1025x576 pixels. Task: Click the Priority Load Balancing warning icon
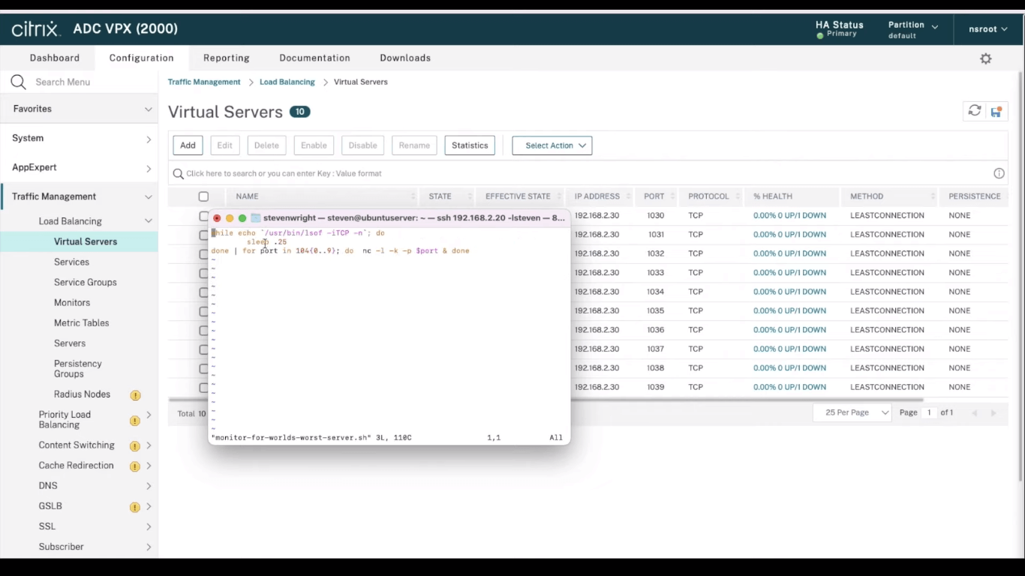point(135,421)
